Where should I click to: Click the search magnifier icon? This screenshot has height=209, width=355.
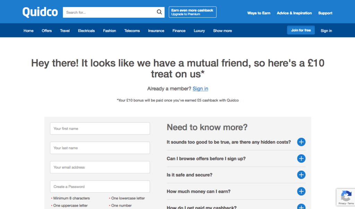(159, 12)
